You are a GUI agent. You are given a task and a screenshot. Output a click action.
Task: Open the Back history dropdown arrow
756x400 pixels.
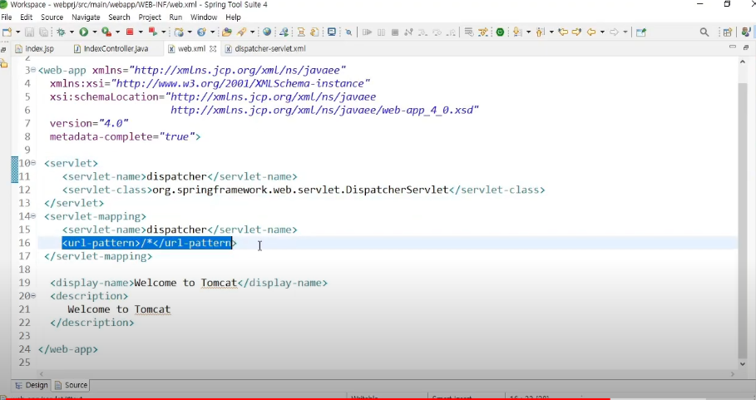coord(602,32)
